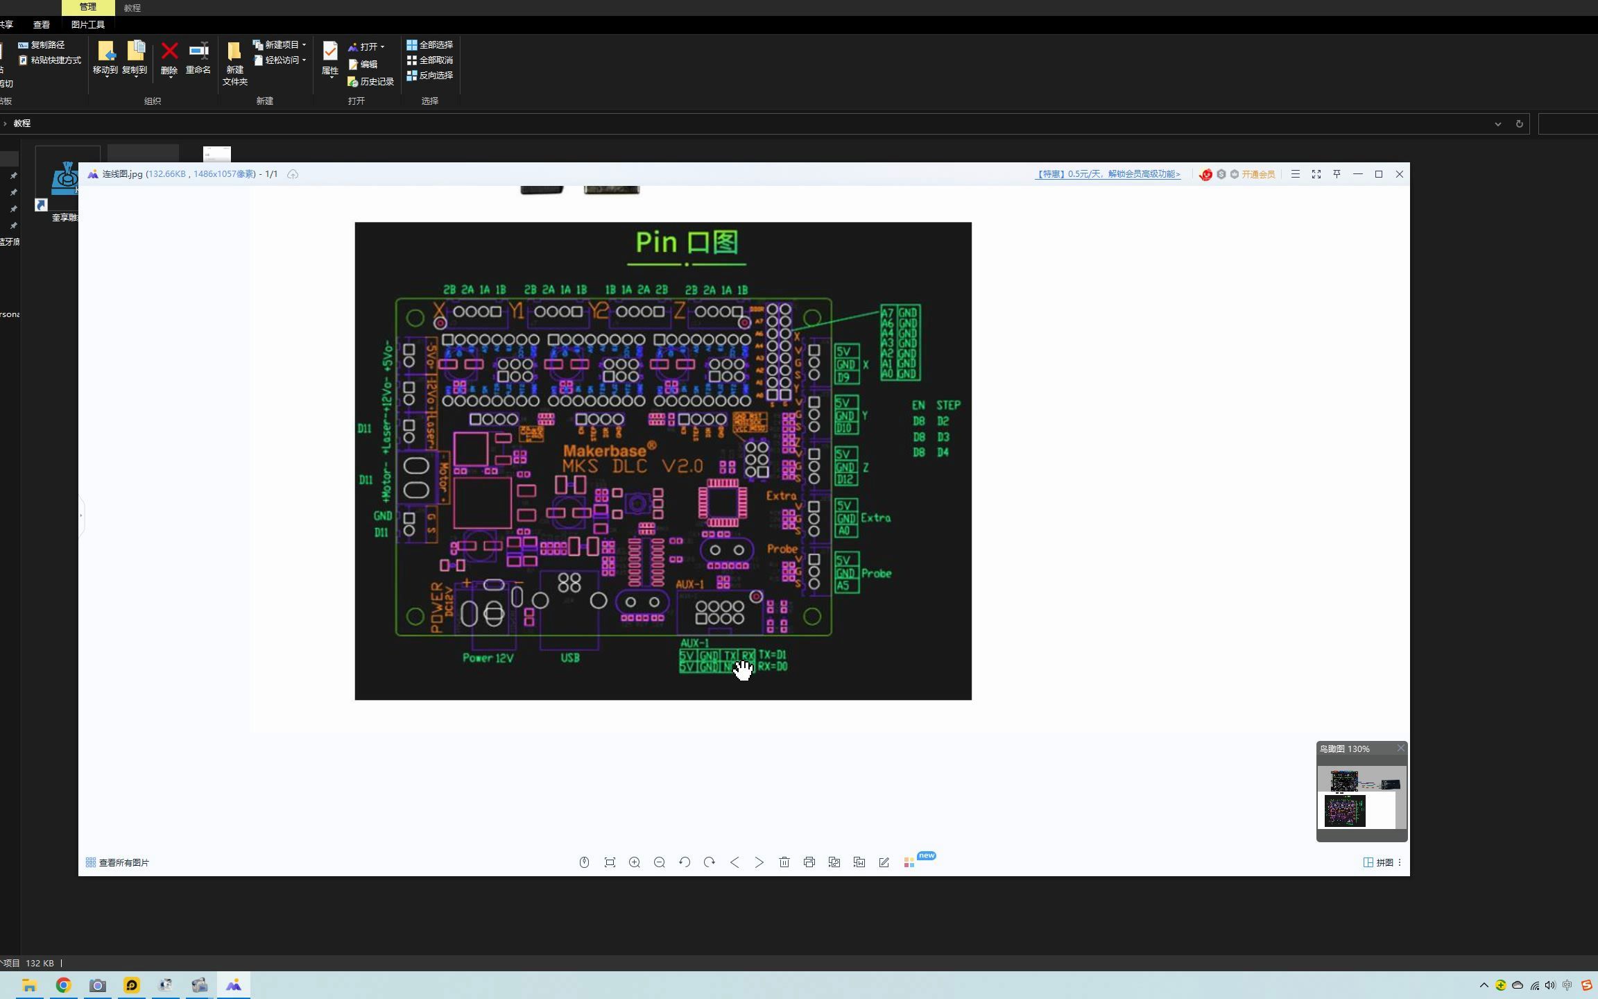Click the gray crown badge icon in title bar
Viewport: 1598px width, 999px height.
1235,174
